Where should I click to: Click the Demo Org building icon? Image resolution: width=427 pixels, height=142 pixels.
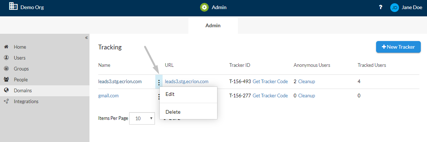[13, 6]
